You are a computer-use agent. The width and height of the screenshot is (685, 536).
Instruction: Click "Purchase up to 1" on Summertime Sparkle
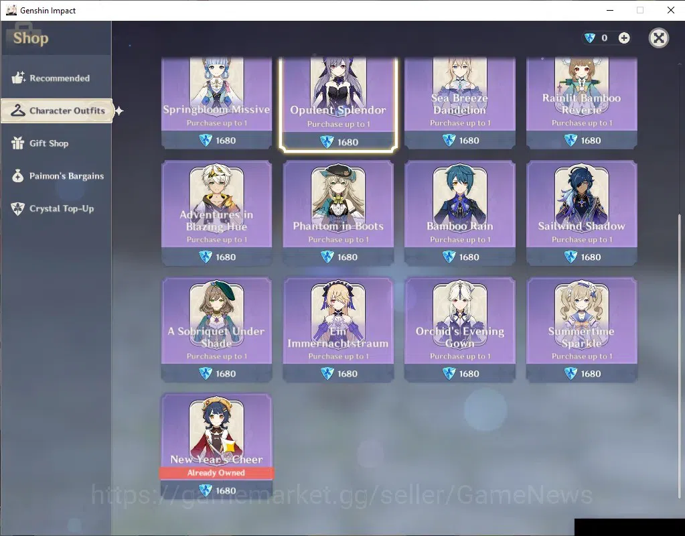(581, 356)
